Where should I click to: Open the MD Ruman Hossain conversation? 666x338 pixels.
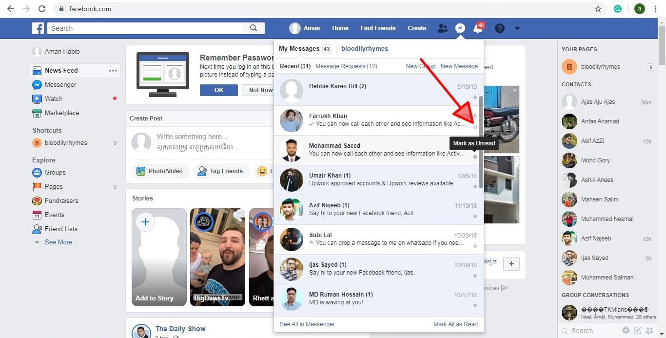(377, 299)
